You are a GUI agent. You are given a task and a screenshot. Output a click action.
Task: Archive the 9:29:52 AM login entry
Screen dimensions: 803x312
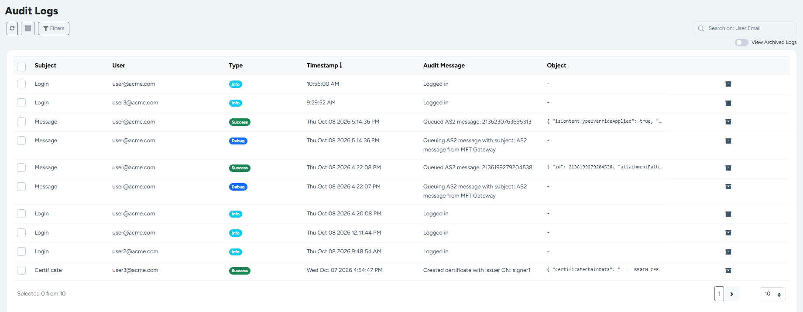click(x=728, y=103)
